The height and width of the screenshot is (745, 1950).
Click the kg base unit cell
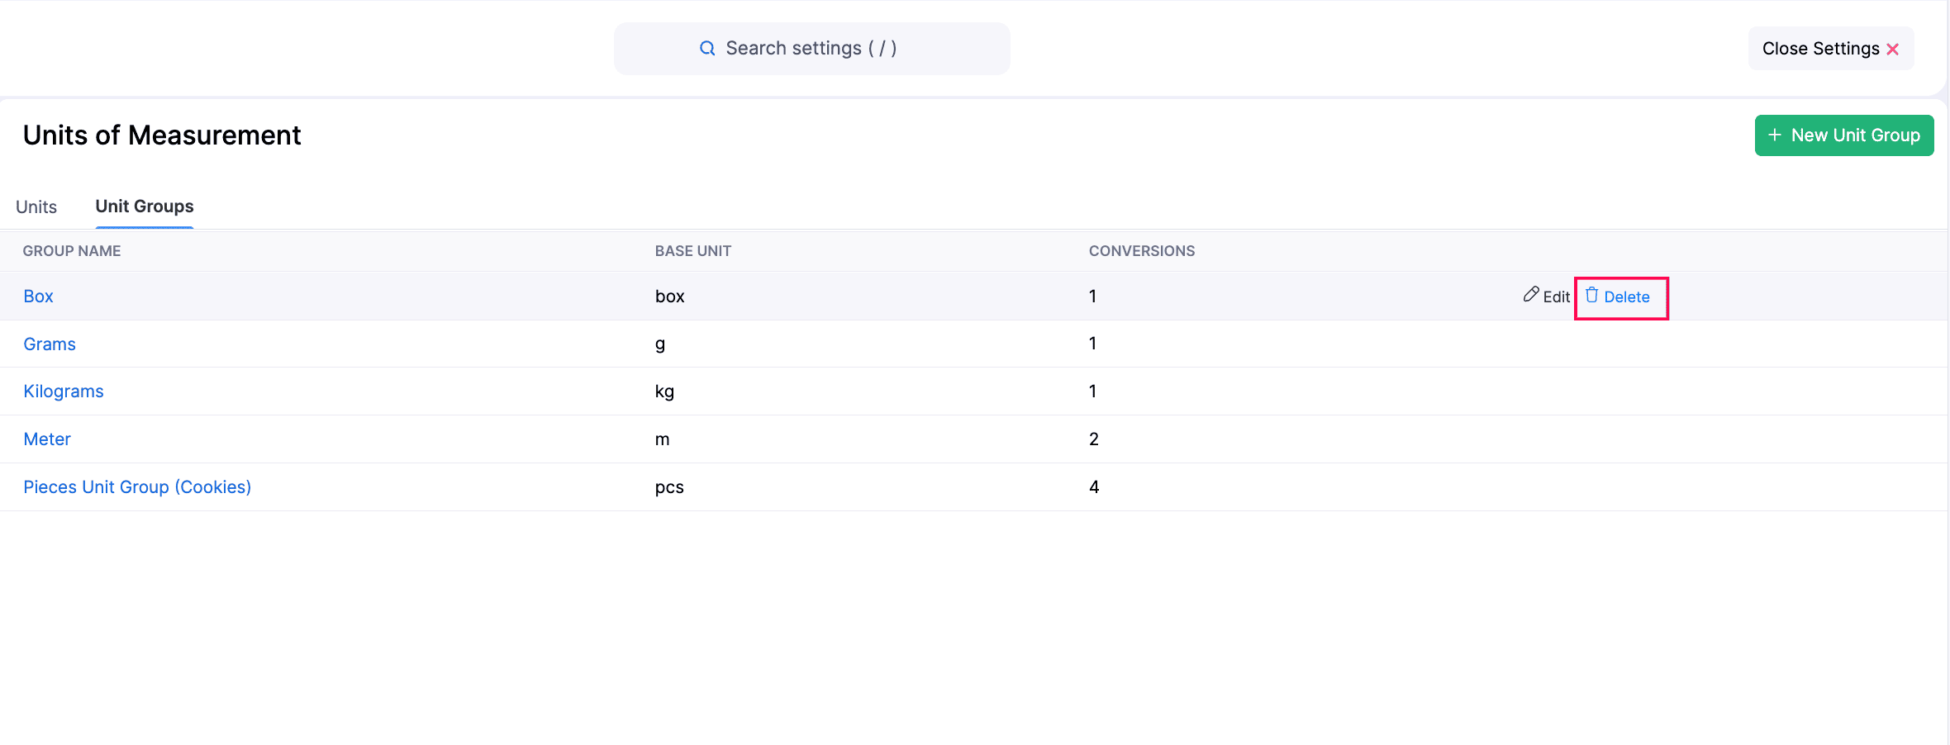pos(664,391)
